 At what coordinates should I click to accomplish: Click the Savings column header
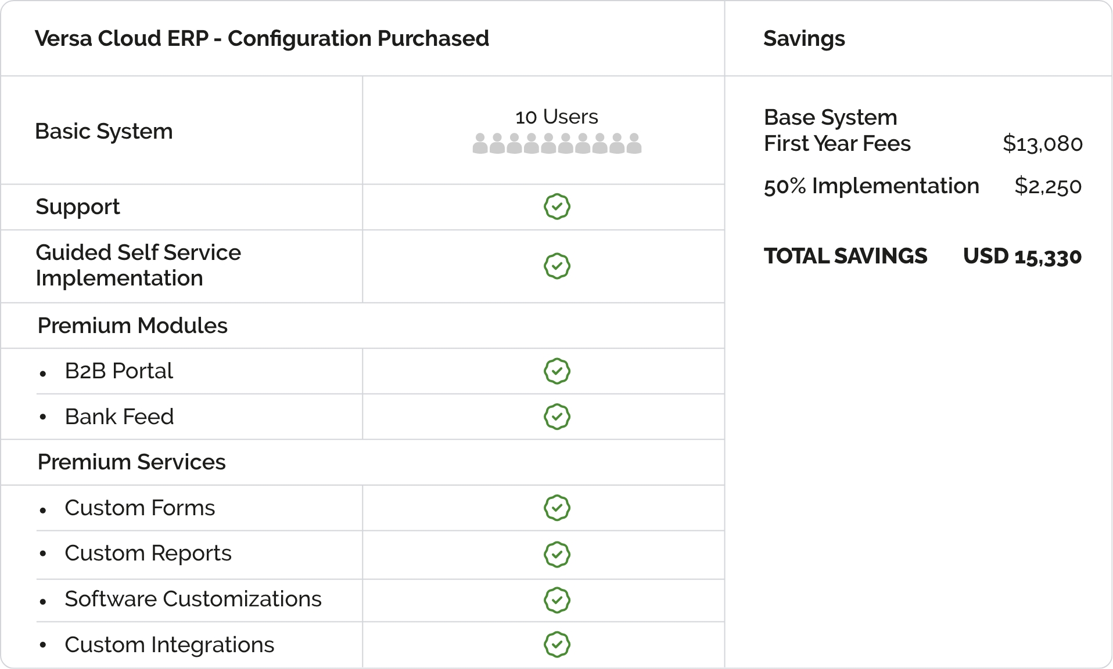(804, 38)
